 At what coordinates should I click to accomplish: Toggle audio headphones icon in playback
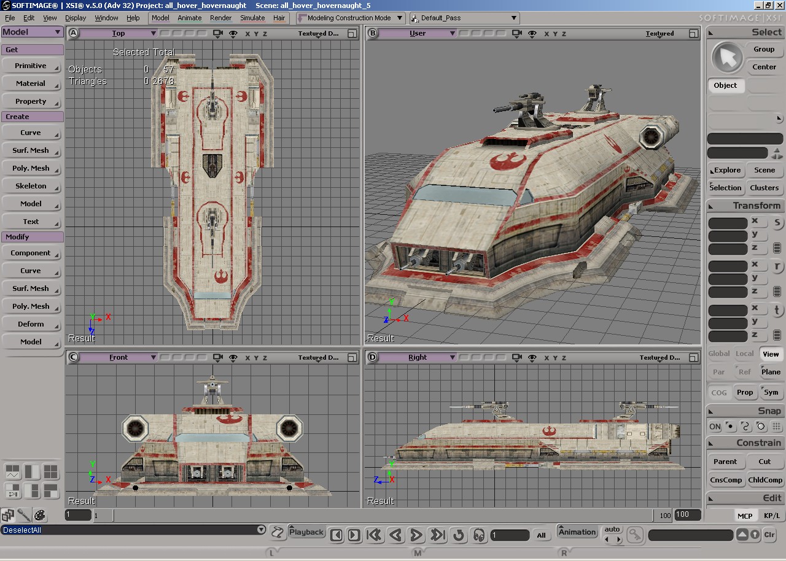480,535
